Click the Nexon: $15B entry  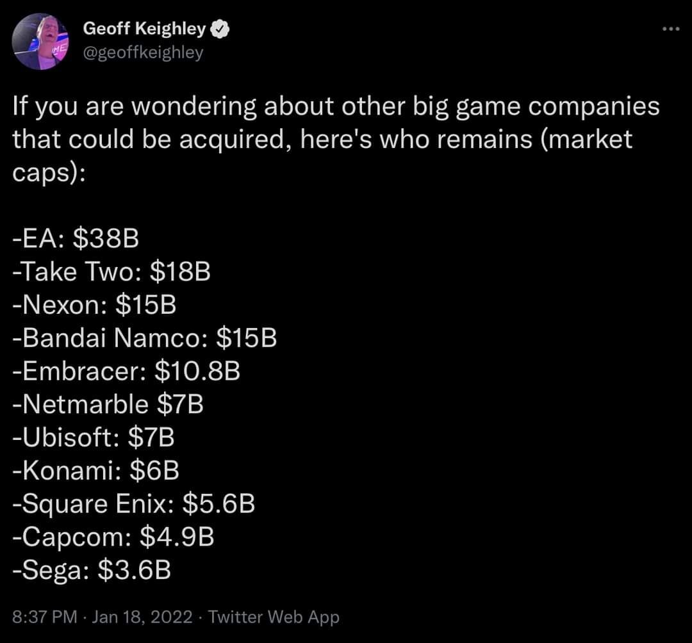[x=94, y=304]
